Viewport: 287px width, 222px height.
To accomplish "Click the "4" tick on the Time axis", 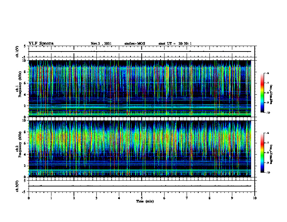I will pyautogui.click(x=119, y=198).
